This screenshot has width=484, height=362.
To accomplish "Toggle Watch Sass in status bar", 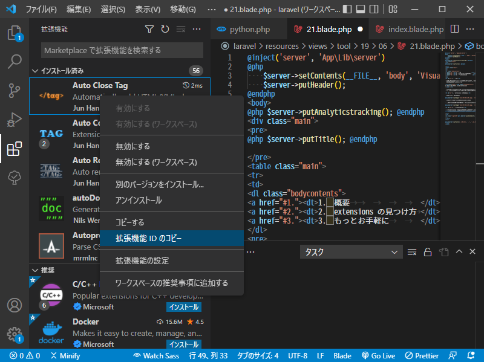I will (156, 356).
